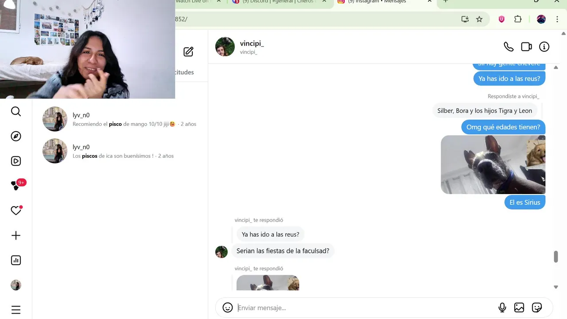The width and height of the screenshot is (567, 319).
Task: Click the create new post plus icon
Action: click(16, 236)
